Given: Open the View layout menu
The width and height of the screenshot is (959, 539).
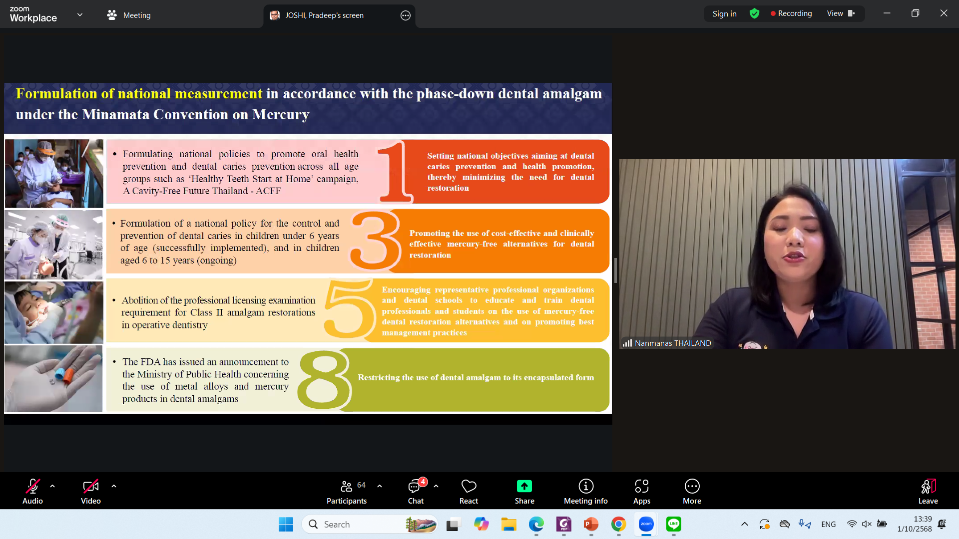Looking at the screenshot, I should [840, 13].
